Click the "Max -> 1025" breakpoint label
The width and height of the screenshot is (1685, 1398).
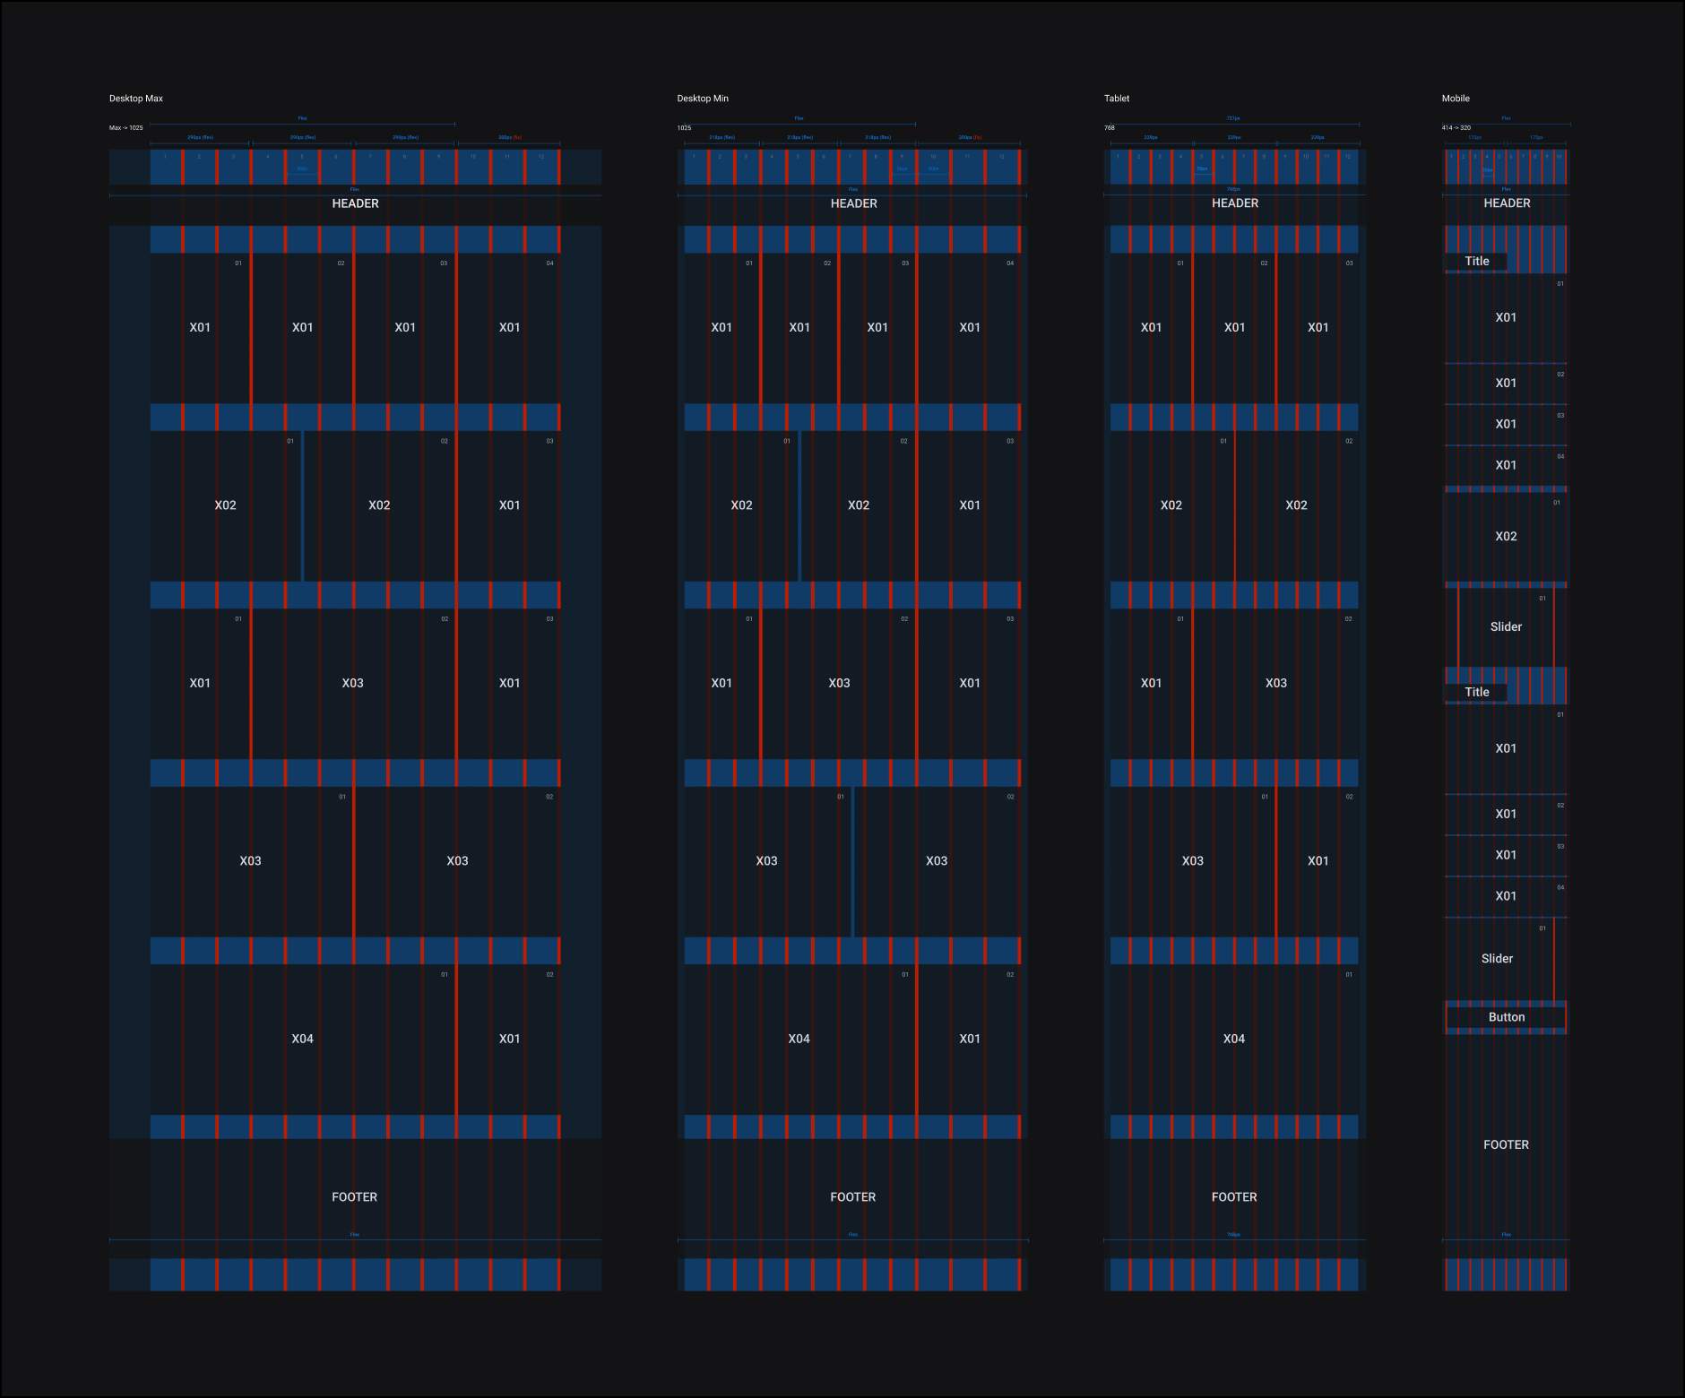click(126, 128)
